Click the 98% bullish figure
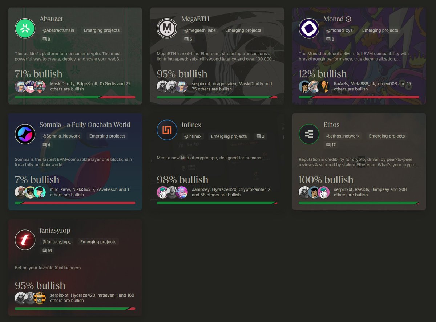The width and height of the screenshot is (436, 322). pyautogui.click(x=182, y=180)
